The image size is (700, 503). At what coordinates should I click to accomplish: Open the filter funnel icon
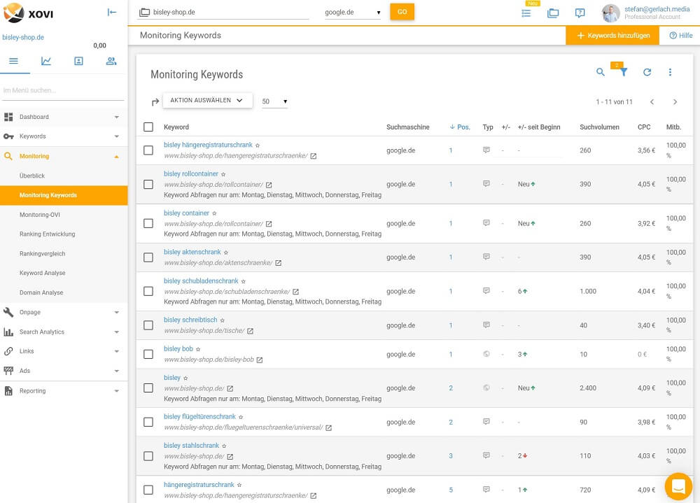[x=624, y=72]
